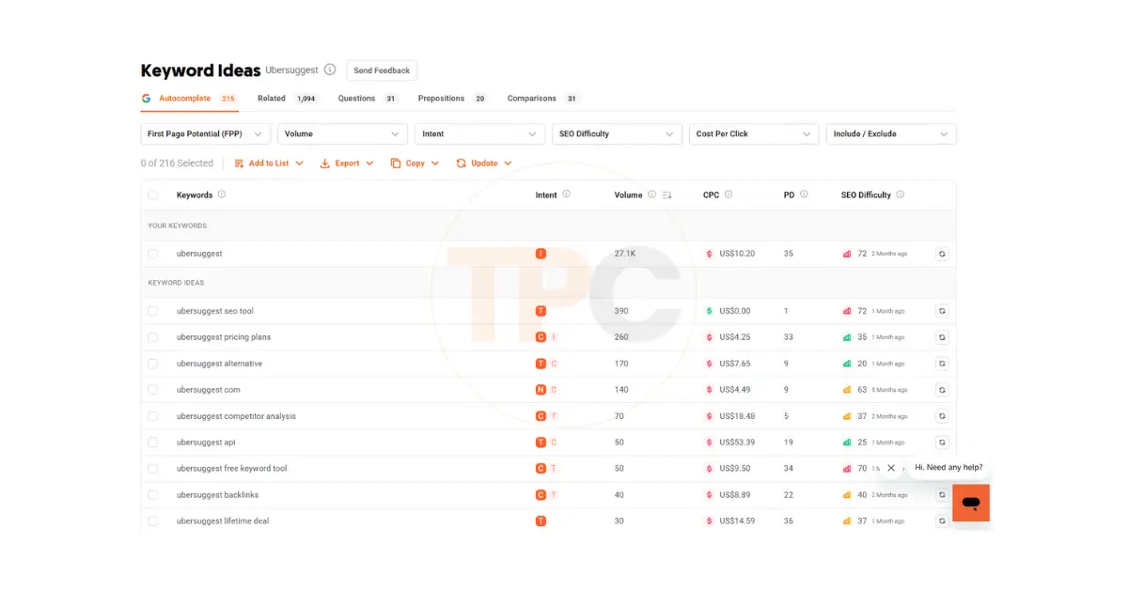Click the info icon beside Ubersuggest title
The height and width of the screenshot is (590, 1128).
coord(330,70)
